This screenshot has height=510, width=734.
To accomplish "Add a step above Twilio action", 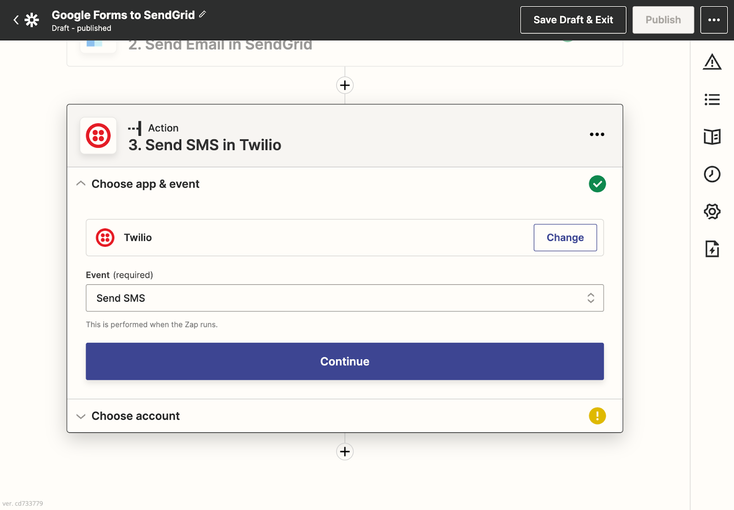I will (x=345, y=85).
